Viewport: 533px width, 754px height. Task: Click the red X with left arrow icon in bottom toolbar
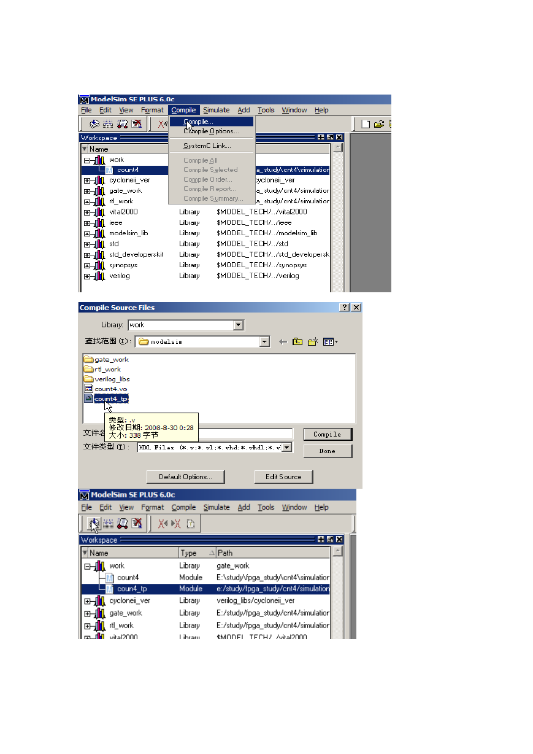pyautogui.click(x=163, y=524)
